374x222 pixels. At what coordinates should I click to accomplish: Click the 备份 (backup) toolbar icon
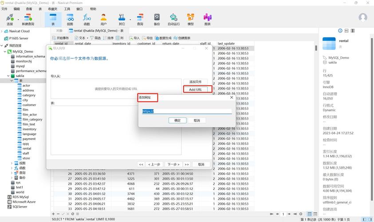(x=157, y=20)
